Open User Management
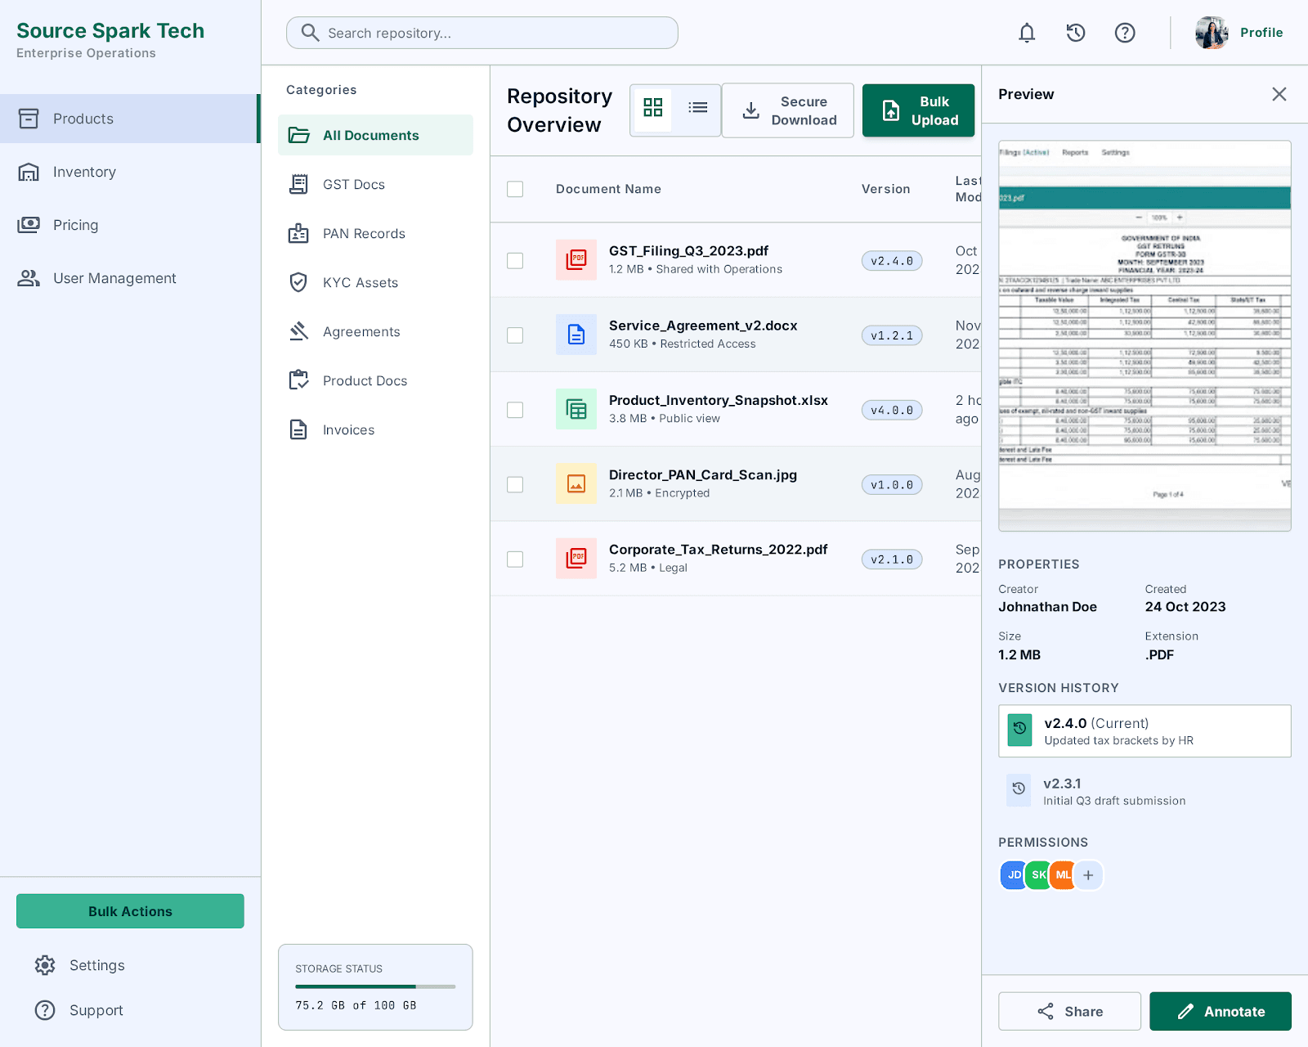Screen dimensions: 1308x1047 point(129,278)
